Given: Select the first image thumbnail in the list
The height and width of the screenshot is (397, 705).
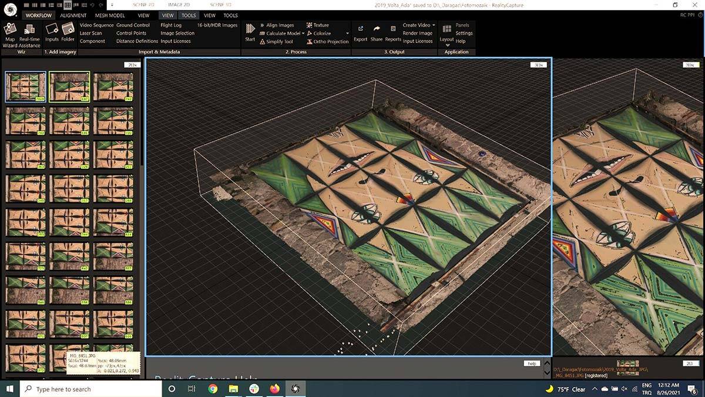Looking at the screenshot, I should pos(25,87).
